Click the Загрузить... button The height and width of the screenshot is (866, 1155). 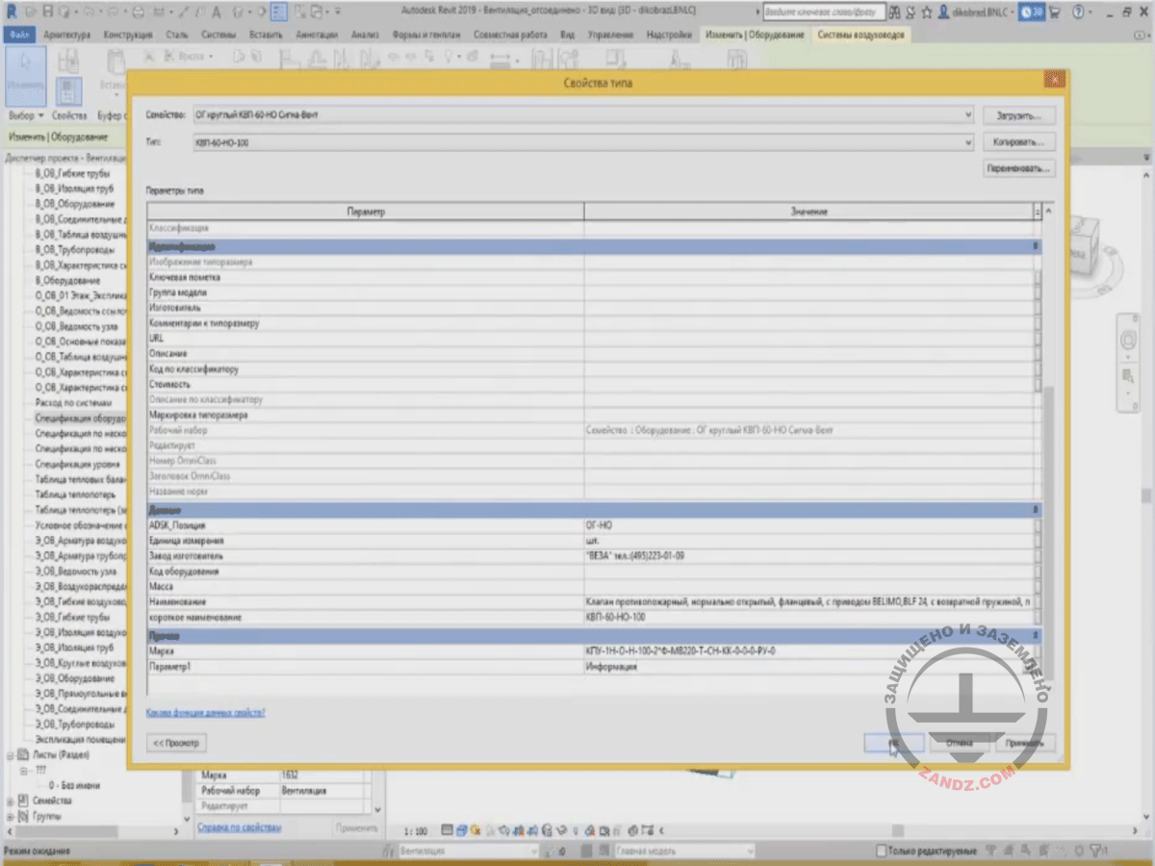[1019, 115]
